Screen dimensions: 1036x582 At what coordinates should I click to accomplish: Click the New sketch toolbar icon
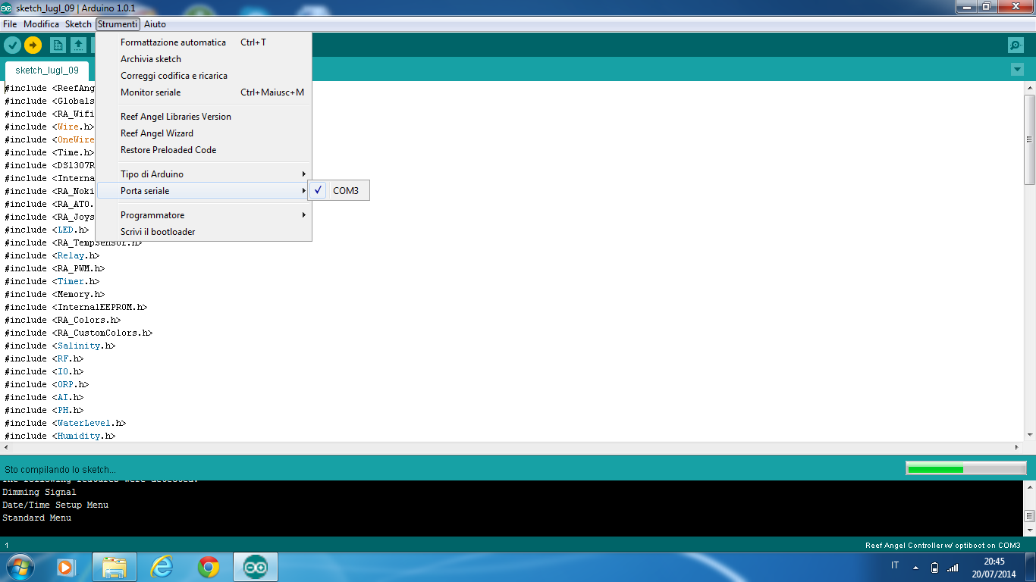pos(58,45)
